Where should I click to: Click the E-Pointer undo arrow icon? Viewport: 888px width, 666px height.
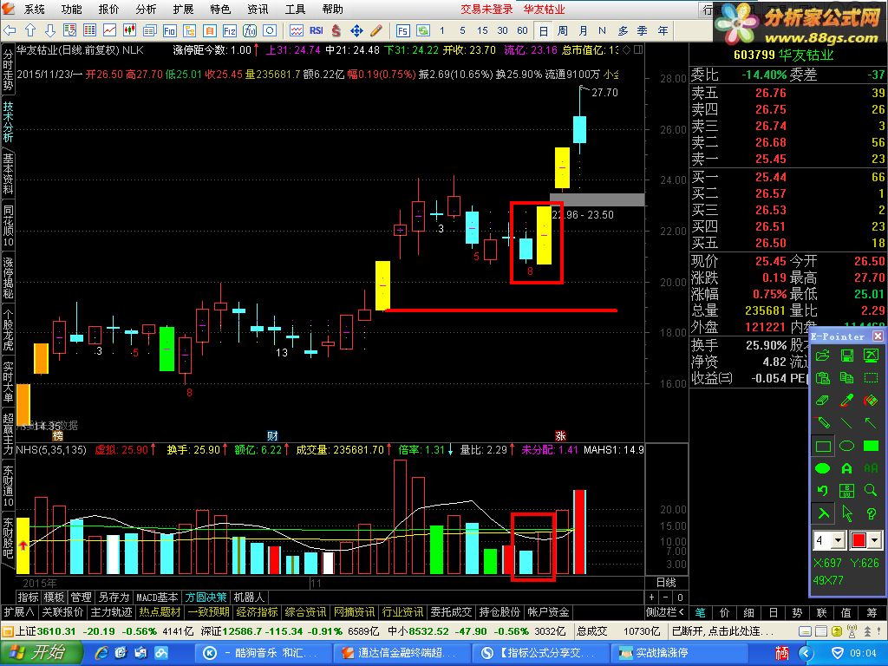pos(823,491)
